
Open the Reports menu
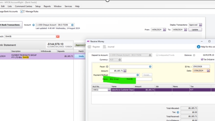point(47,6)
